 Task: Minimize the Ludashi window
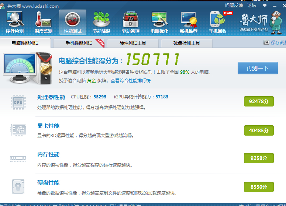pyautogui.click(x=275, y=6)
